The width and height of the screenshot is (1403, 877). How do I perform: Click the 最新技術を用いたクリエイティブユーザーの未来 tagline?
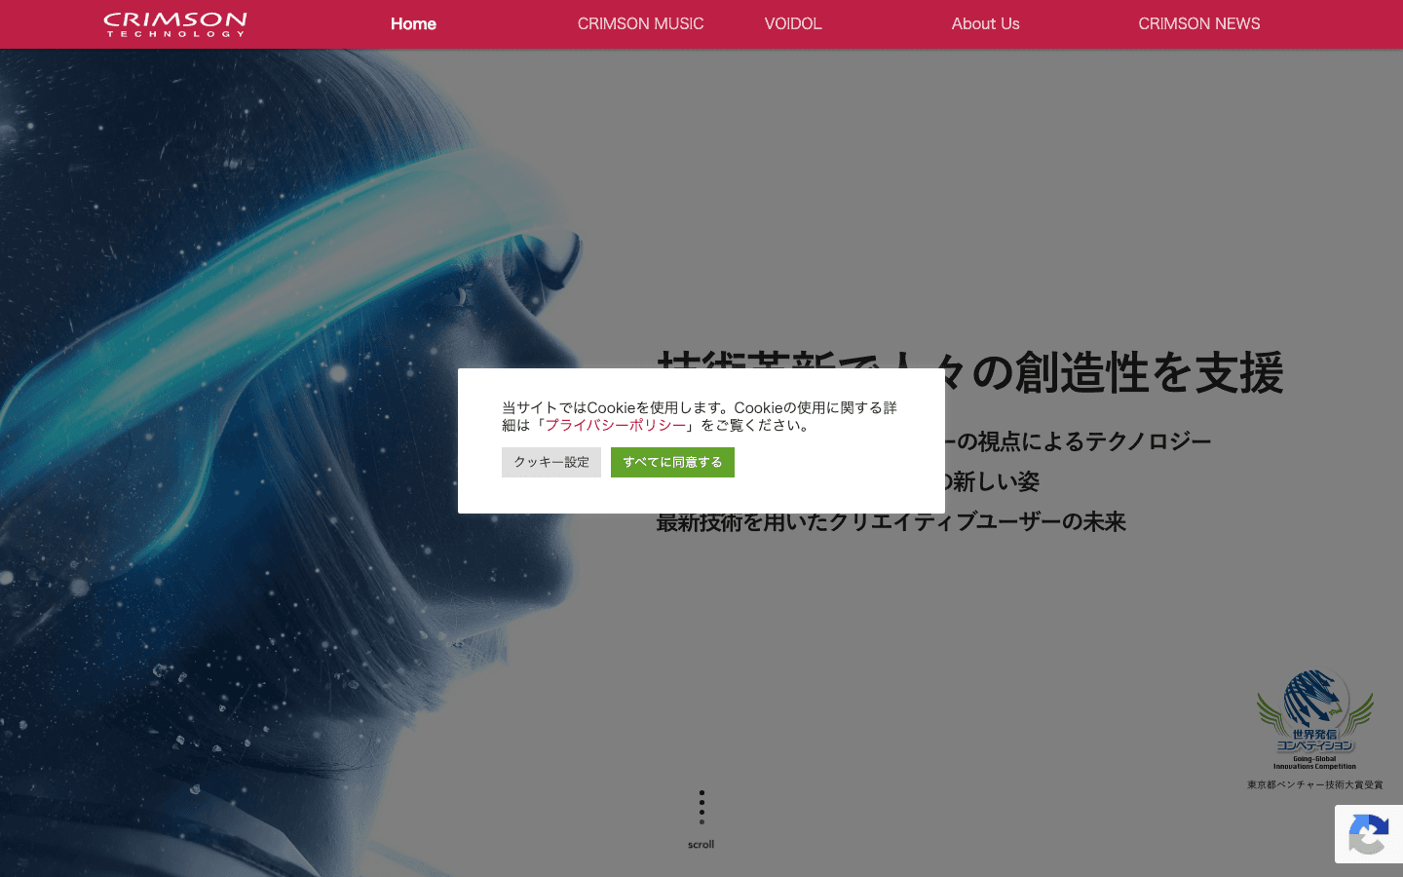click(891, 521)
